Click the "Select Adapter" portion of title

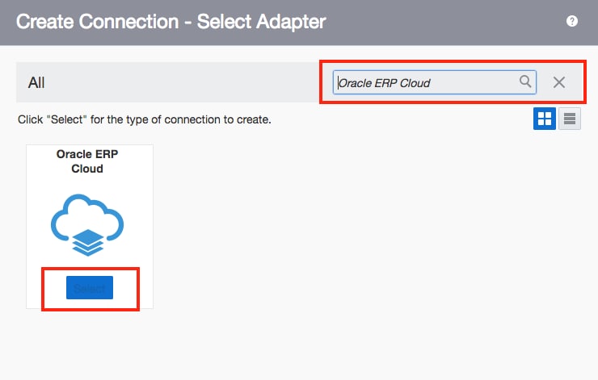click(263, 22)
